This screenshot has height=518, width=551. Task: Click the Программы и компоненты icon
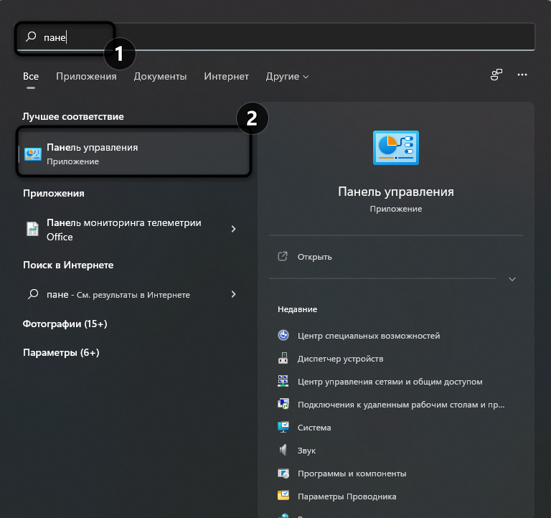(x=283, y=473)
